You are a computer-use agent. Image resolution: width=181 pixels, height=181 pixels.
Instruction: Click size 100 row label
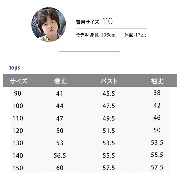point(18,106)
